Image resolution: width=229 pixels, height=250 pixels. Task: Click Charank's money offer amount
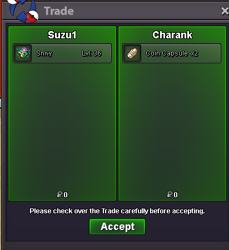pos(172,194)
